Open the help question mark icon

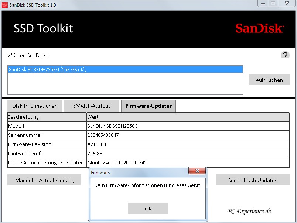(x=285, y=55)
